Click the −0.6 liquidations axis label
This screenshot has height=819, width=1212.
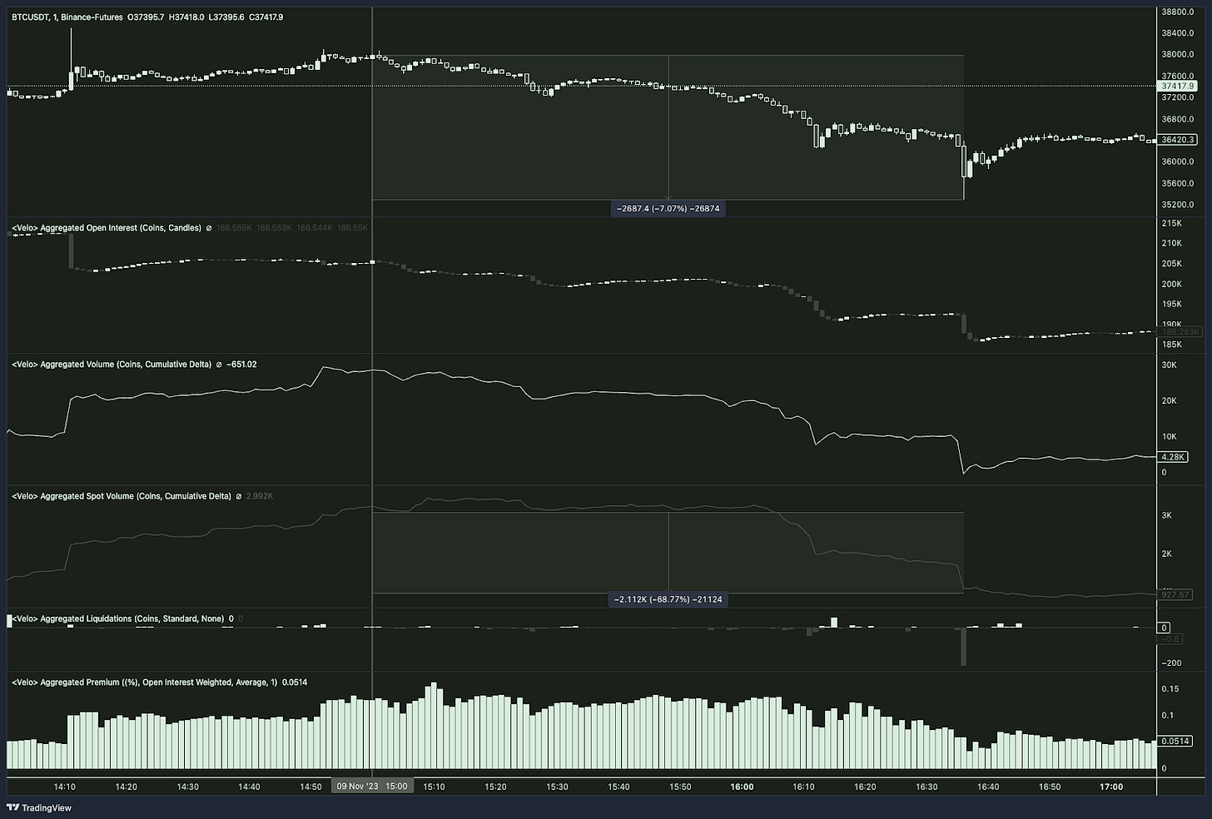coord(1170,639)
